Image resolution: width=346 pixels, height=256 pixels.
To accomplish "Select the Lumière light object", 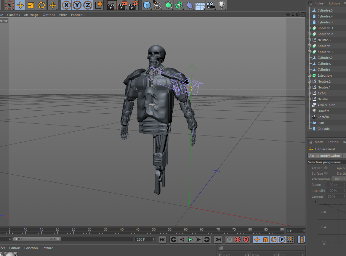I will [x=323, y=111].
